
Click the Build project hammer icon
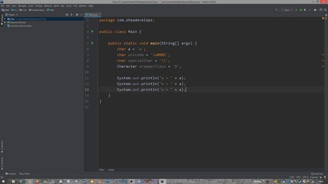coord(277,10)
